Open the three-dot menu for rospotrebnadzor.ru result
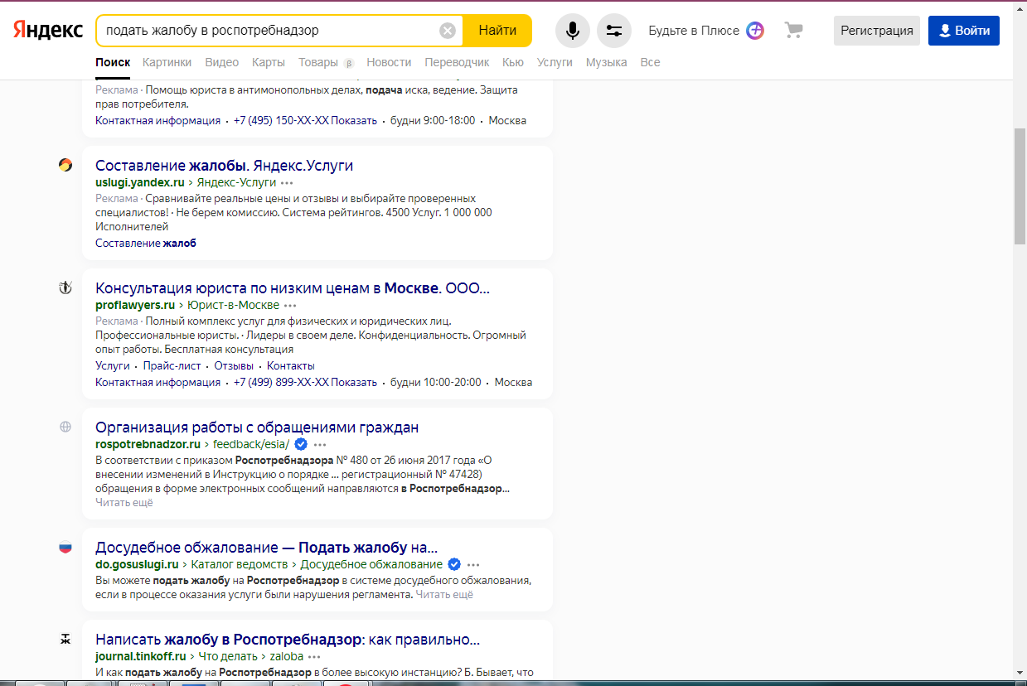1027x686 pixels. pos(320,444)
